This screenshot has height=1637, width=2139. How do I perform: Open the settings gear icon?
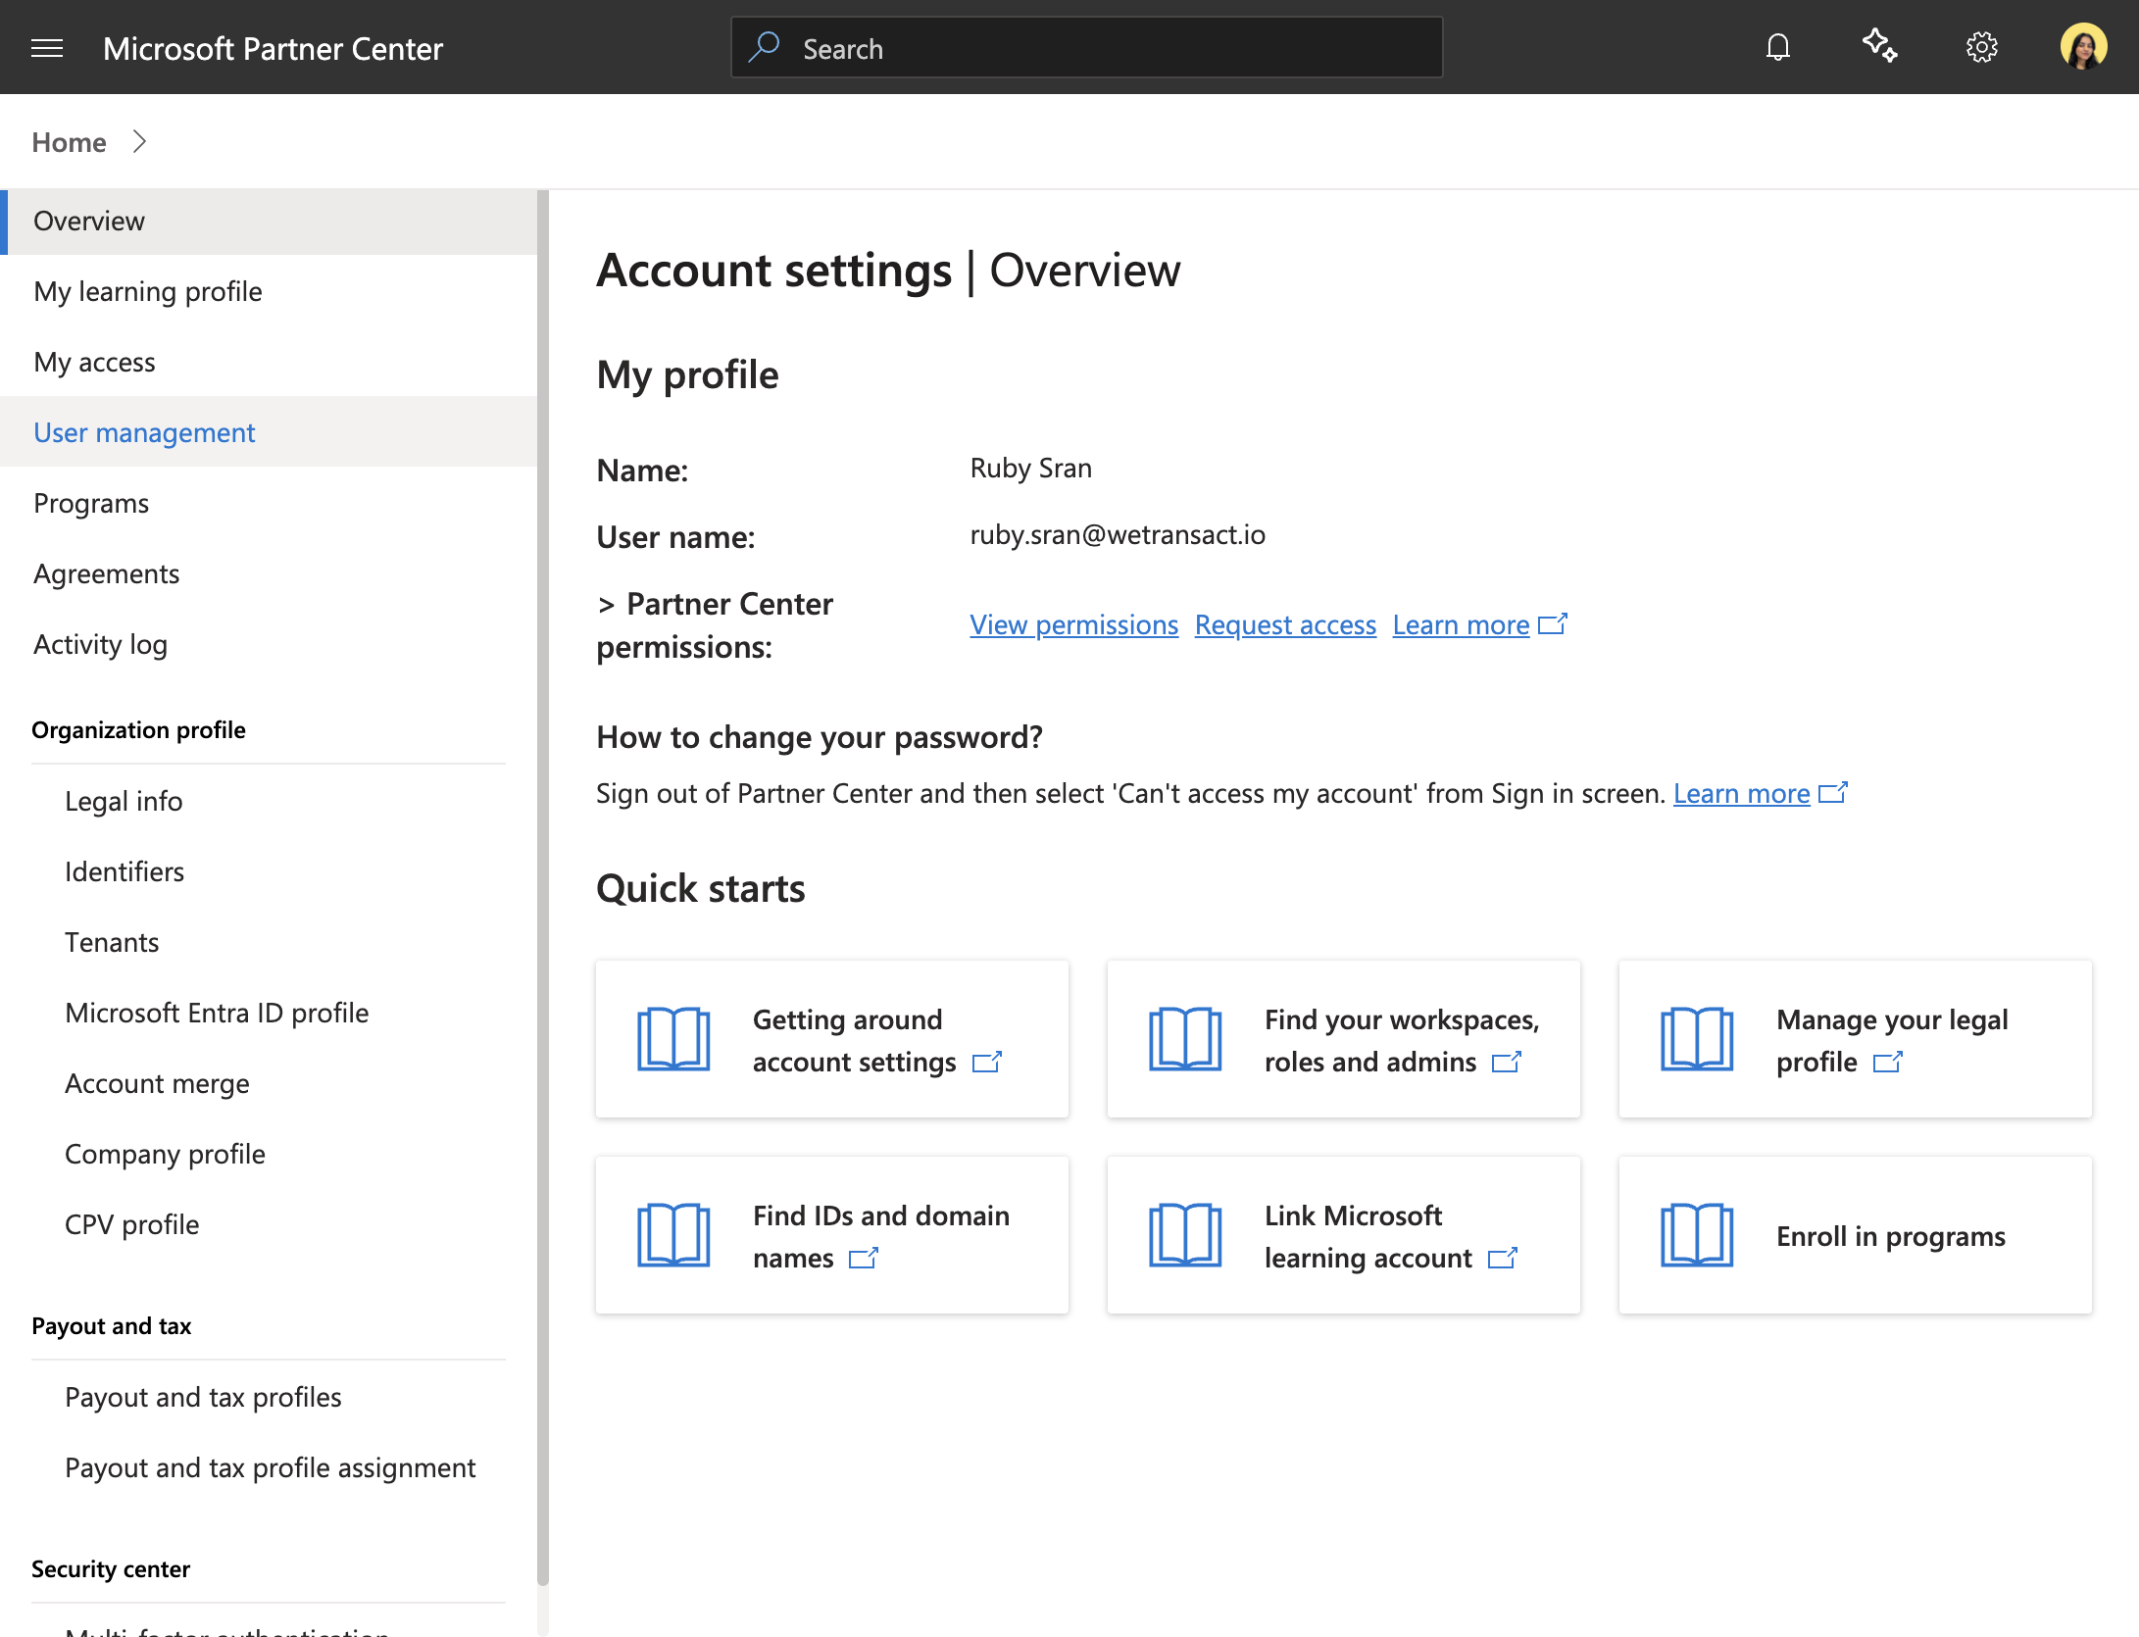pyautogui.click(x=1982, y=47)
